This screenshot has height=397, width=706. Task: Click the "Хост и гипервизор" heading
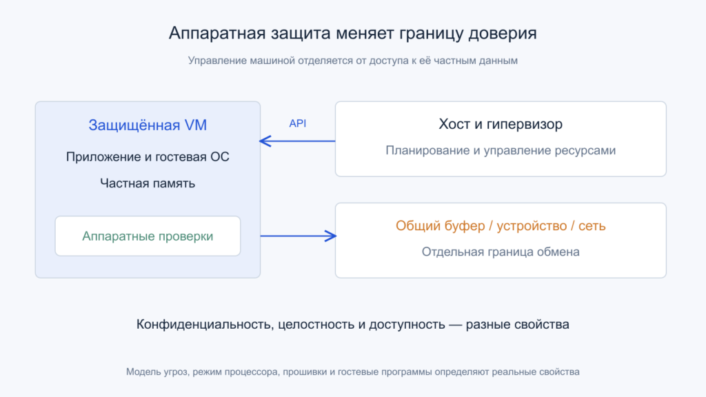click(x=501, y=124)
